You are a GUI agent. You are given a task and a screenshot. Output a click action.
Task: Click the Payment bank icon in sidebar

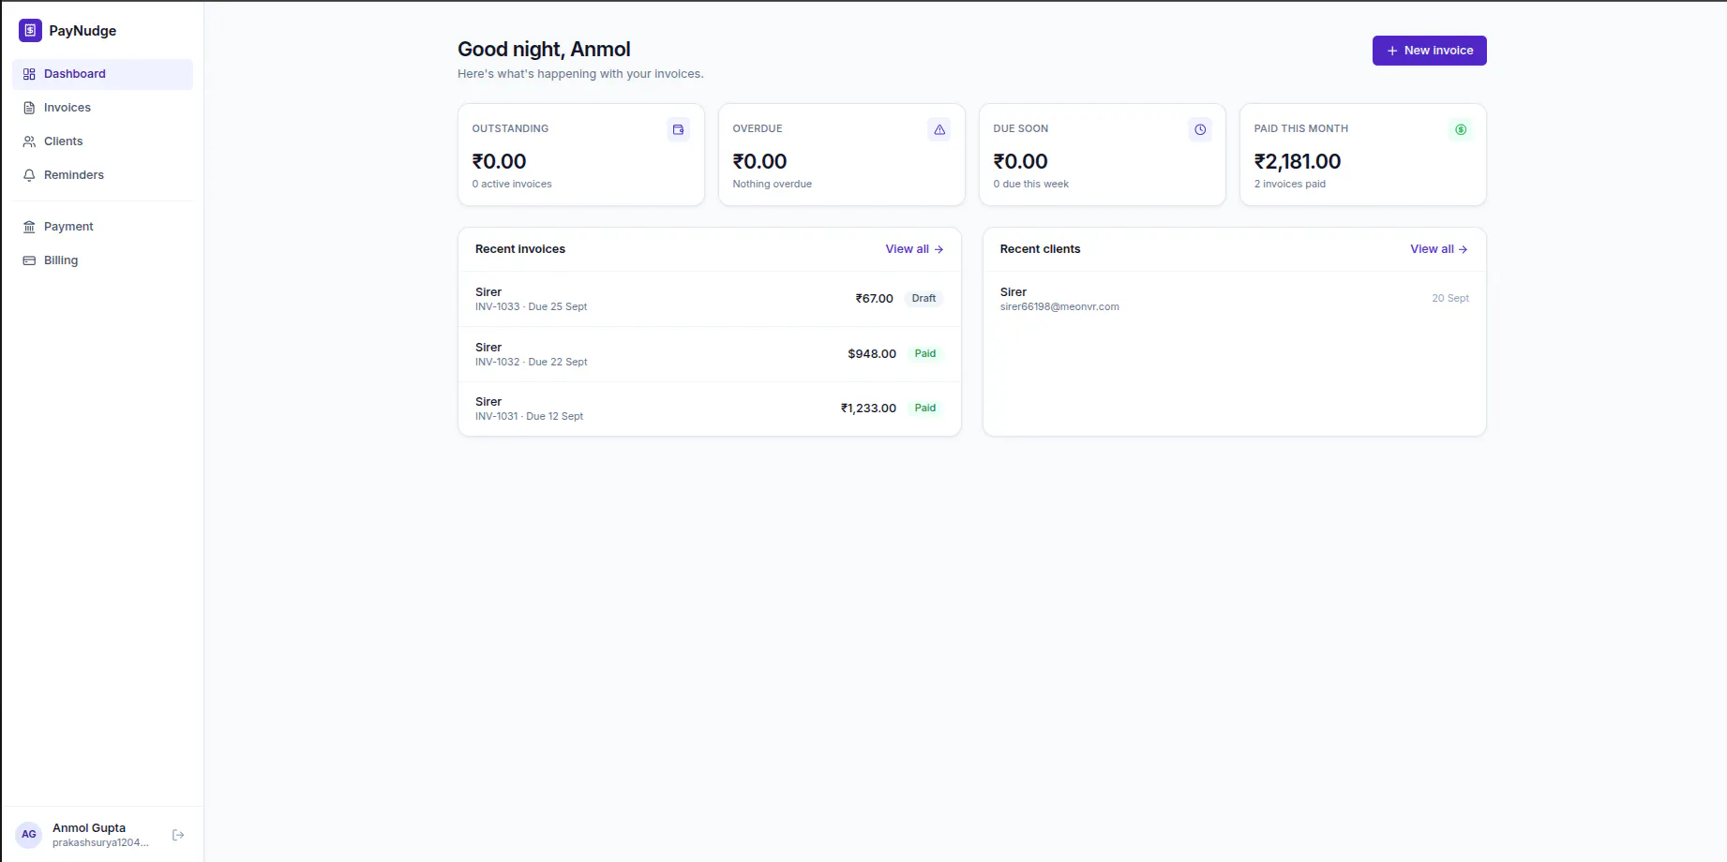click(29, 227)
